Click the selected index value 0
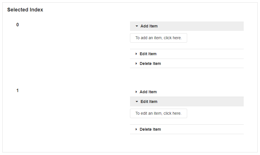The width and height of the screenshot is (260, 155). point(17,25)
